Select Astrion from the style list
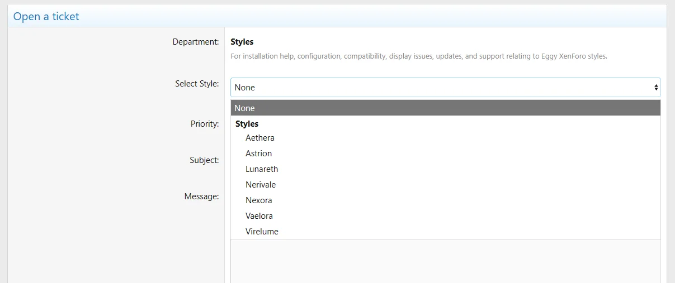 [445, 154]
